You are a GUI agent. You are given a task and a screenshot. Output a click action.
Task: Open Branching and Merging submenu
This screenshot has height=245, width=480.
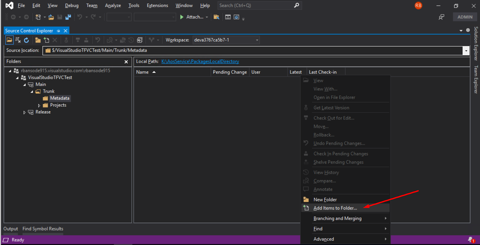pyautogui.click(x=345, y=218)
